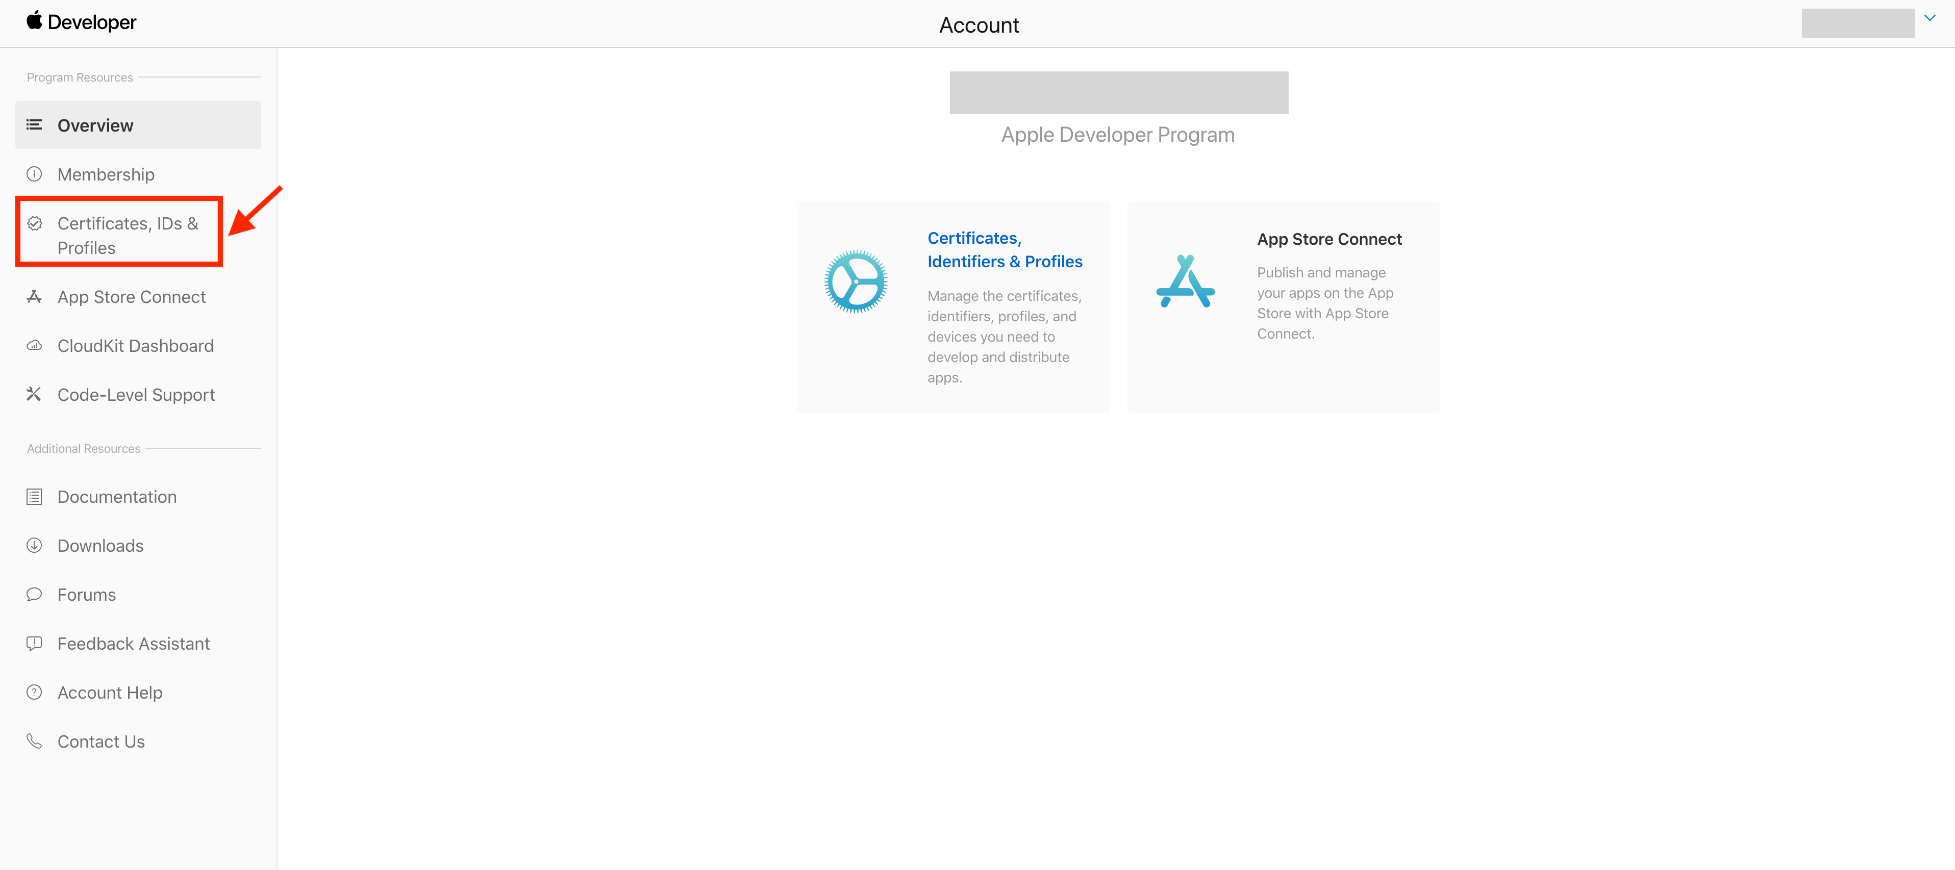The height and width of the screenshot is (870, 1955).
Task: Click the redacted account name at top right
Action: click(x=1857, y=23)
